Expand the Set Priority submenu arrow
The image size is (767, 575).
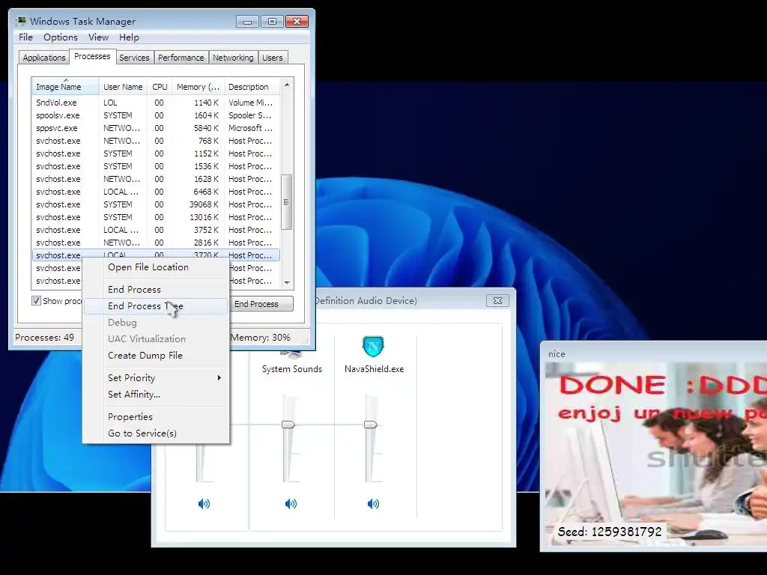pyautogui.click(x=219, y=377)
